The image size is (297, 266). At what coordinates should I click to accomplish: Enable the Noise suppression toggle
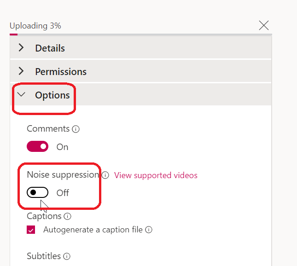pos(38,193)
